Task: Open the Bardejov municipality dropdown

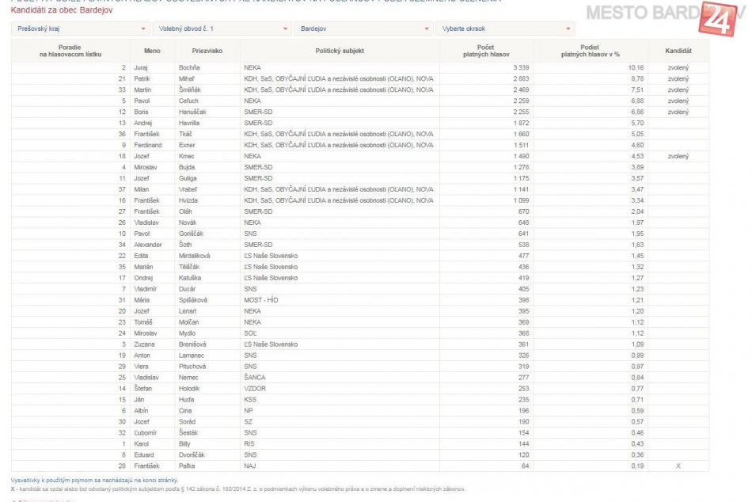Action: pos(362,29)
